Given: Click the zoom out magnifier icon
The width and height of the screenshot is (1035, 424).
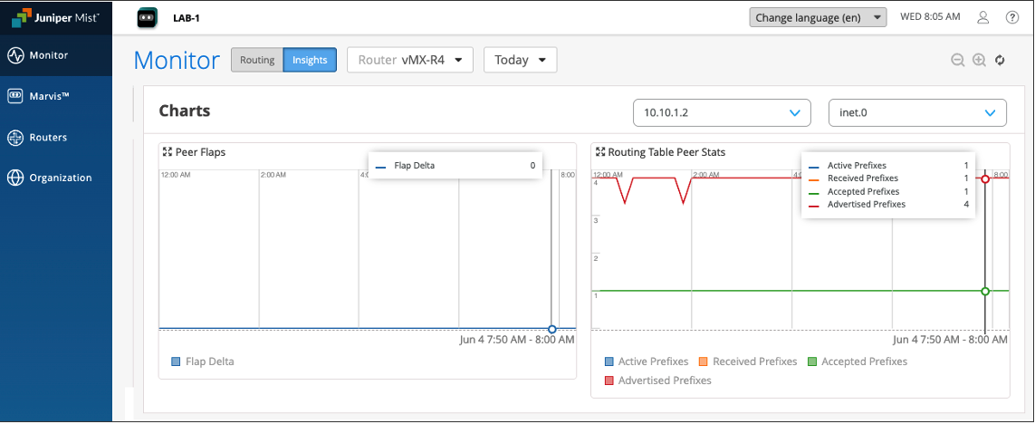Looking at the screenshot, I should click(957, 61).
